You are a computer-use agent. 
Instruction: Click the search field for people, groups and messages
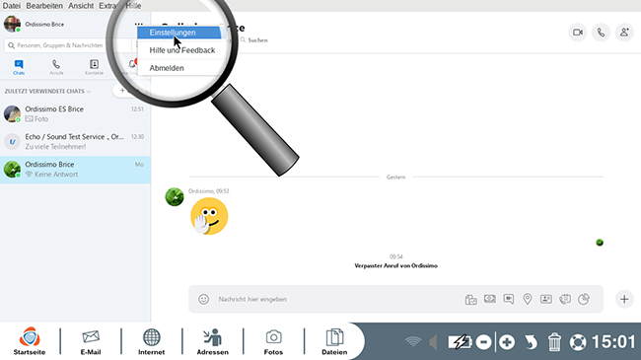point(67,45)
